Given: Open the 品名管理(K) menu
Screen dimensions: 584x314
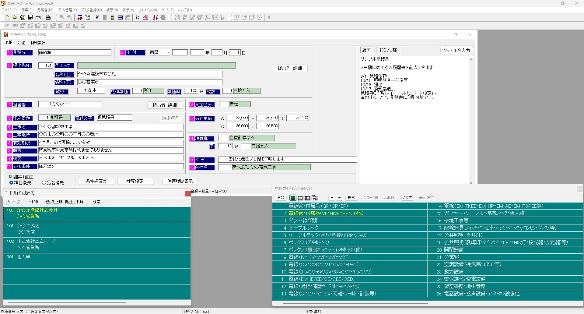Looking at the screenshot, I should (67, 10).
